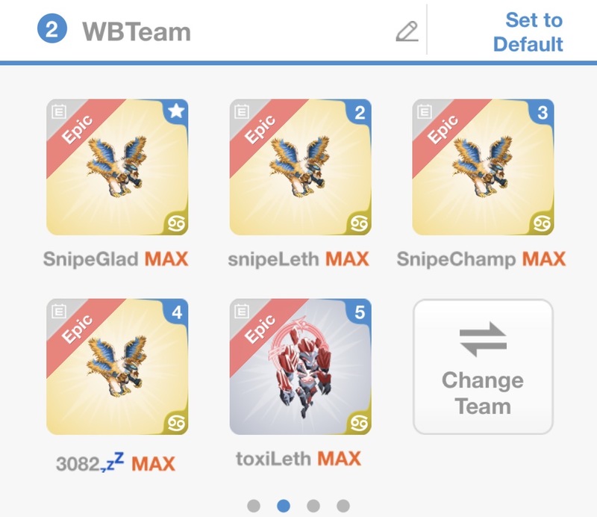Tap the star leader badge on SnipeGlad
Screen dimensions: 597x517
(176, 111)
